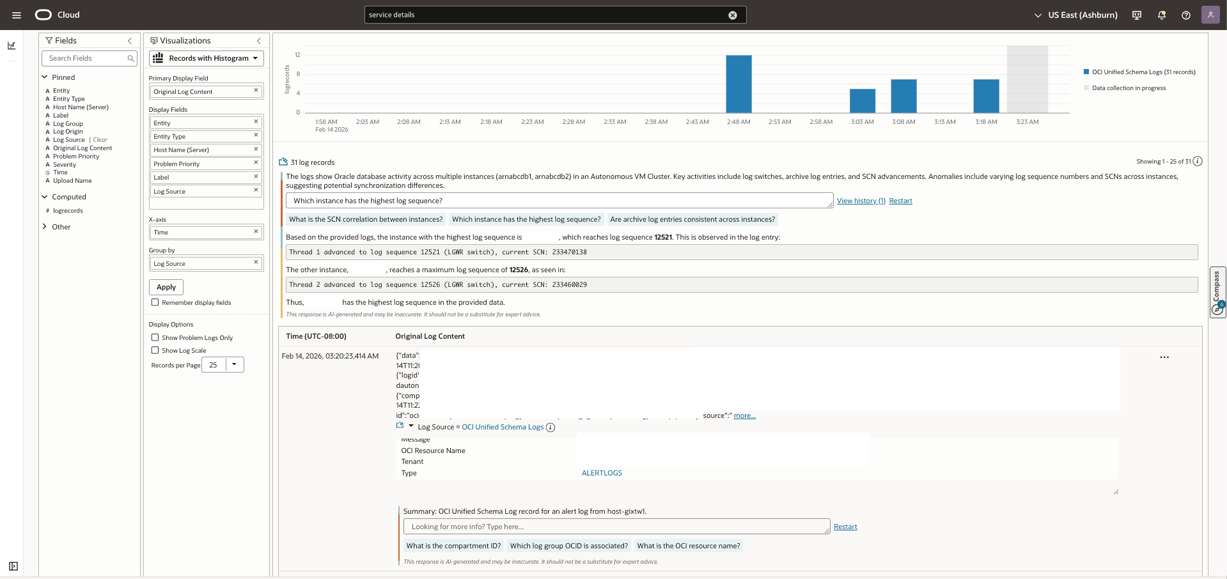The image size is (1227, 579).
Task: Open the cloud shell developer tools icon
Action: click(1137, 15)
